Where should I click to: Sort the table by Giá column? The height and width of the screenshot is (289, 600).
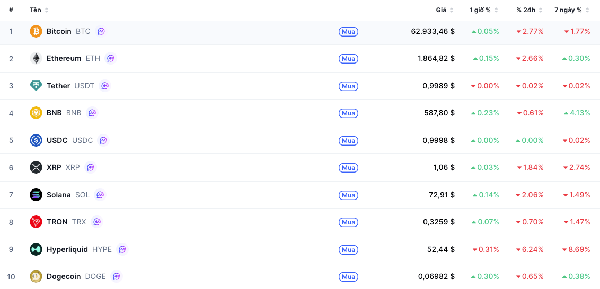click(445, 10)
